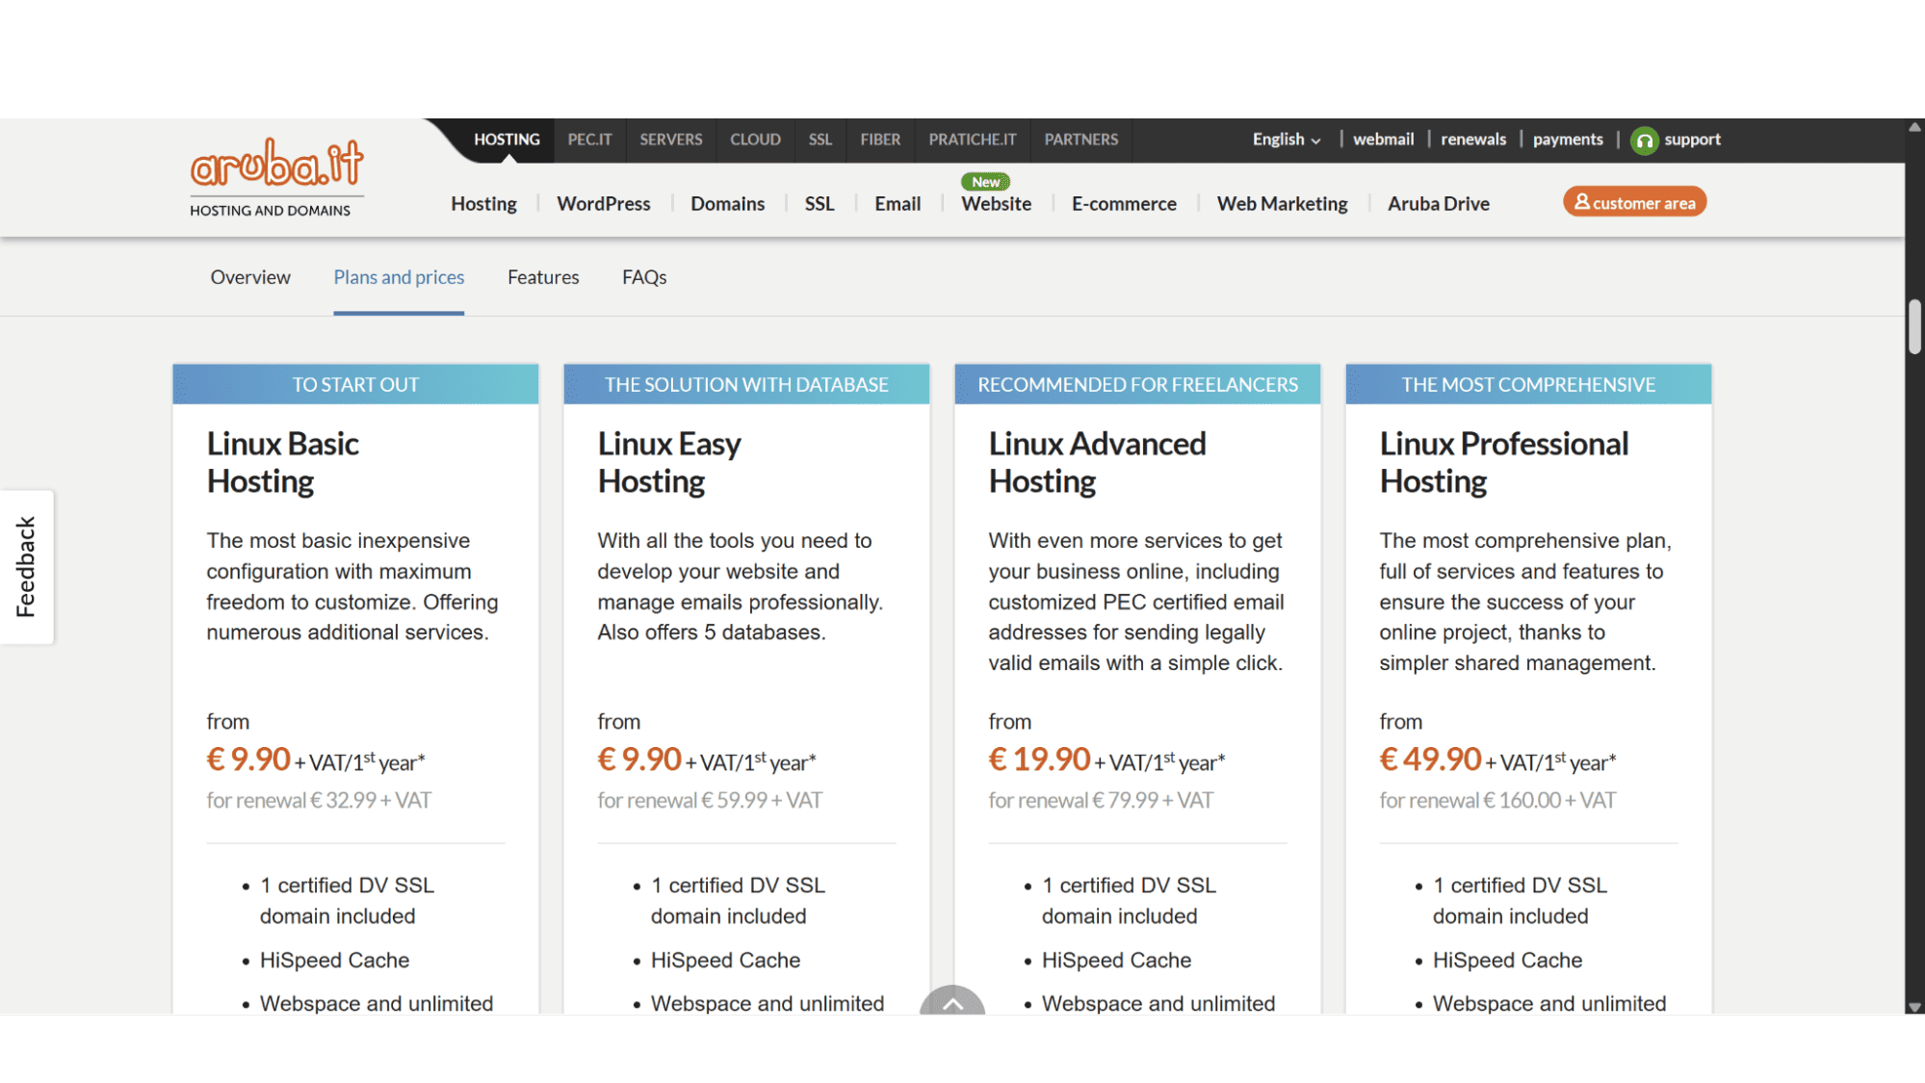Click the renewal € 32.99 + VAT text
The width and height of the screenshot is (1925, 1083).
pos(319,800)
